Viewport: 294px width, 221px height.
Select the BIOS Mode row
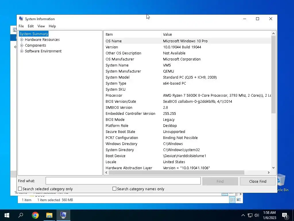tap(187, 119)
